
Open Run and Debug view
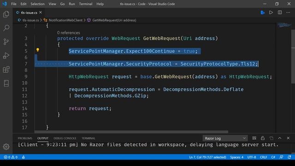point(6,55)
